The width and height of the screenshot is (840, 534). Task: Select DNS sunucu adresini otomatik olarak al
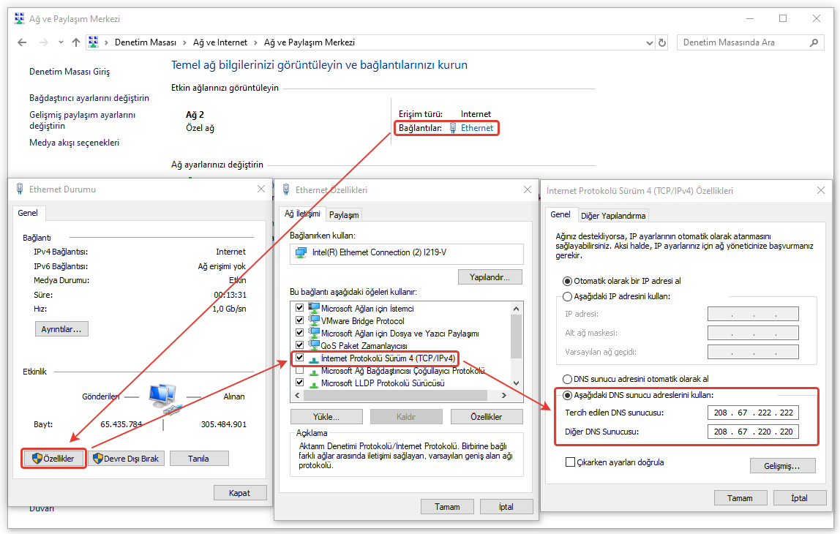(567, 379)
